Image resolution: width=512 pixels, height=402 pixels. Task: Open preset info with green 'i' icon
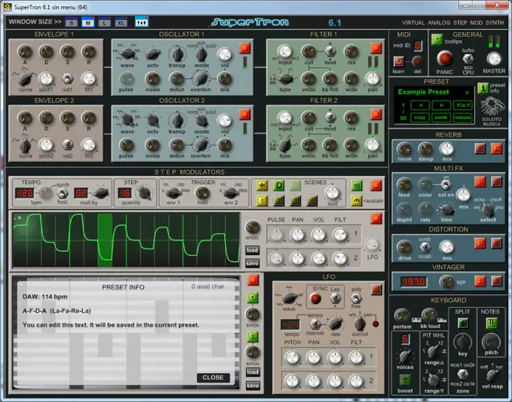[x=482, y=88]
